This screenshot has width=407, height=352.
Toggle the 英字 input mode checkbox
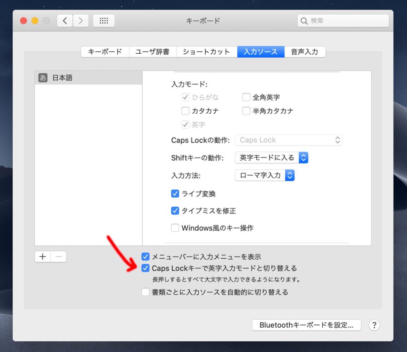tap(185, 125)
